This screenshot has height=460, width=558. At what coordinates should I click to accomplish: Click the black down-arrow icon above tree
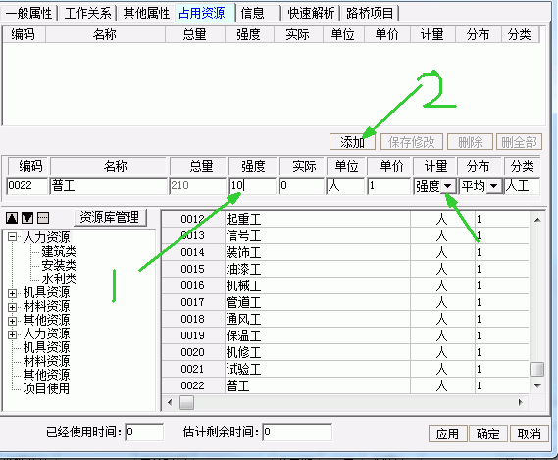(27, 218)
